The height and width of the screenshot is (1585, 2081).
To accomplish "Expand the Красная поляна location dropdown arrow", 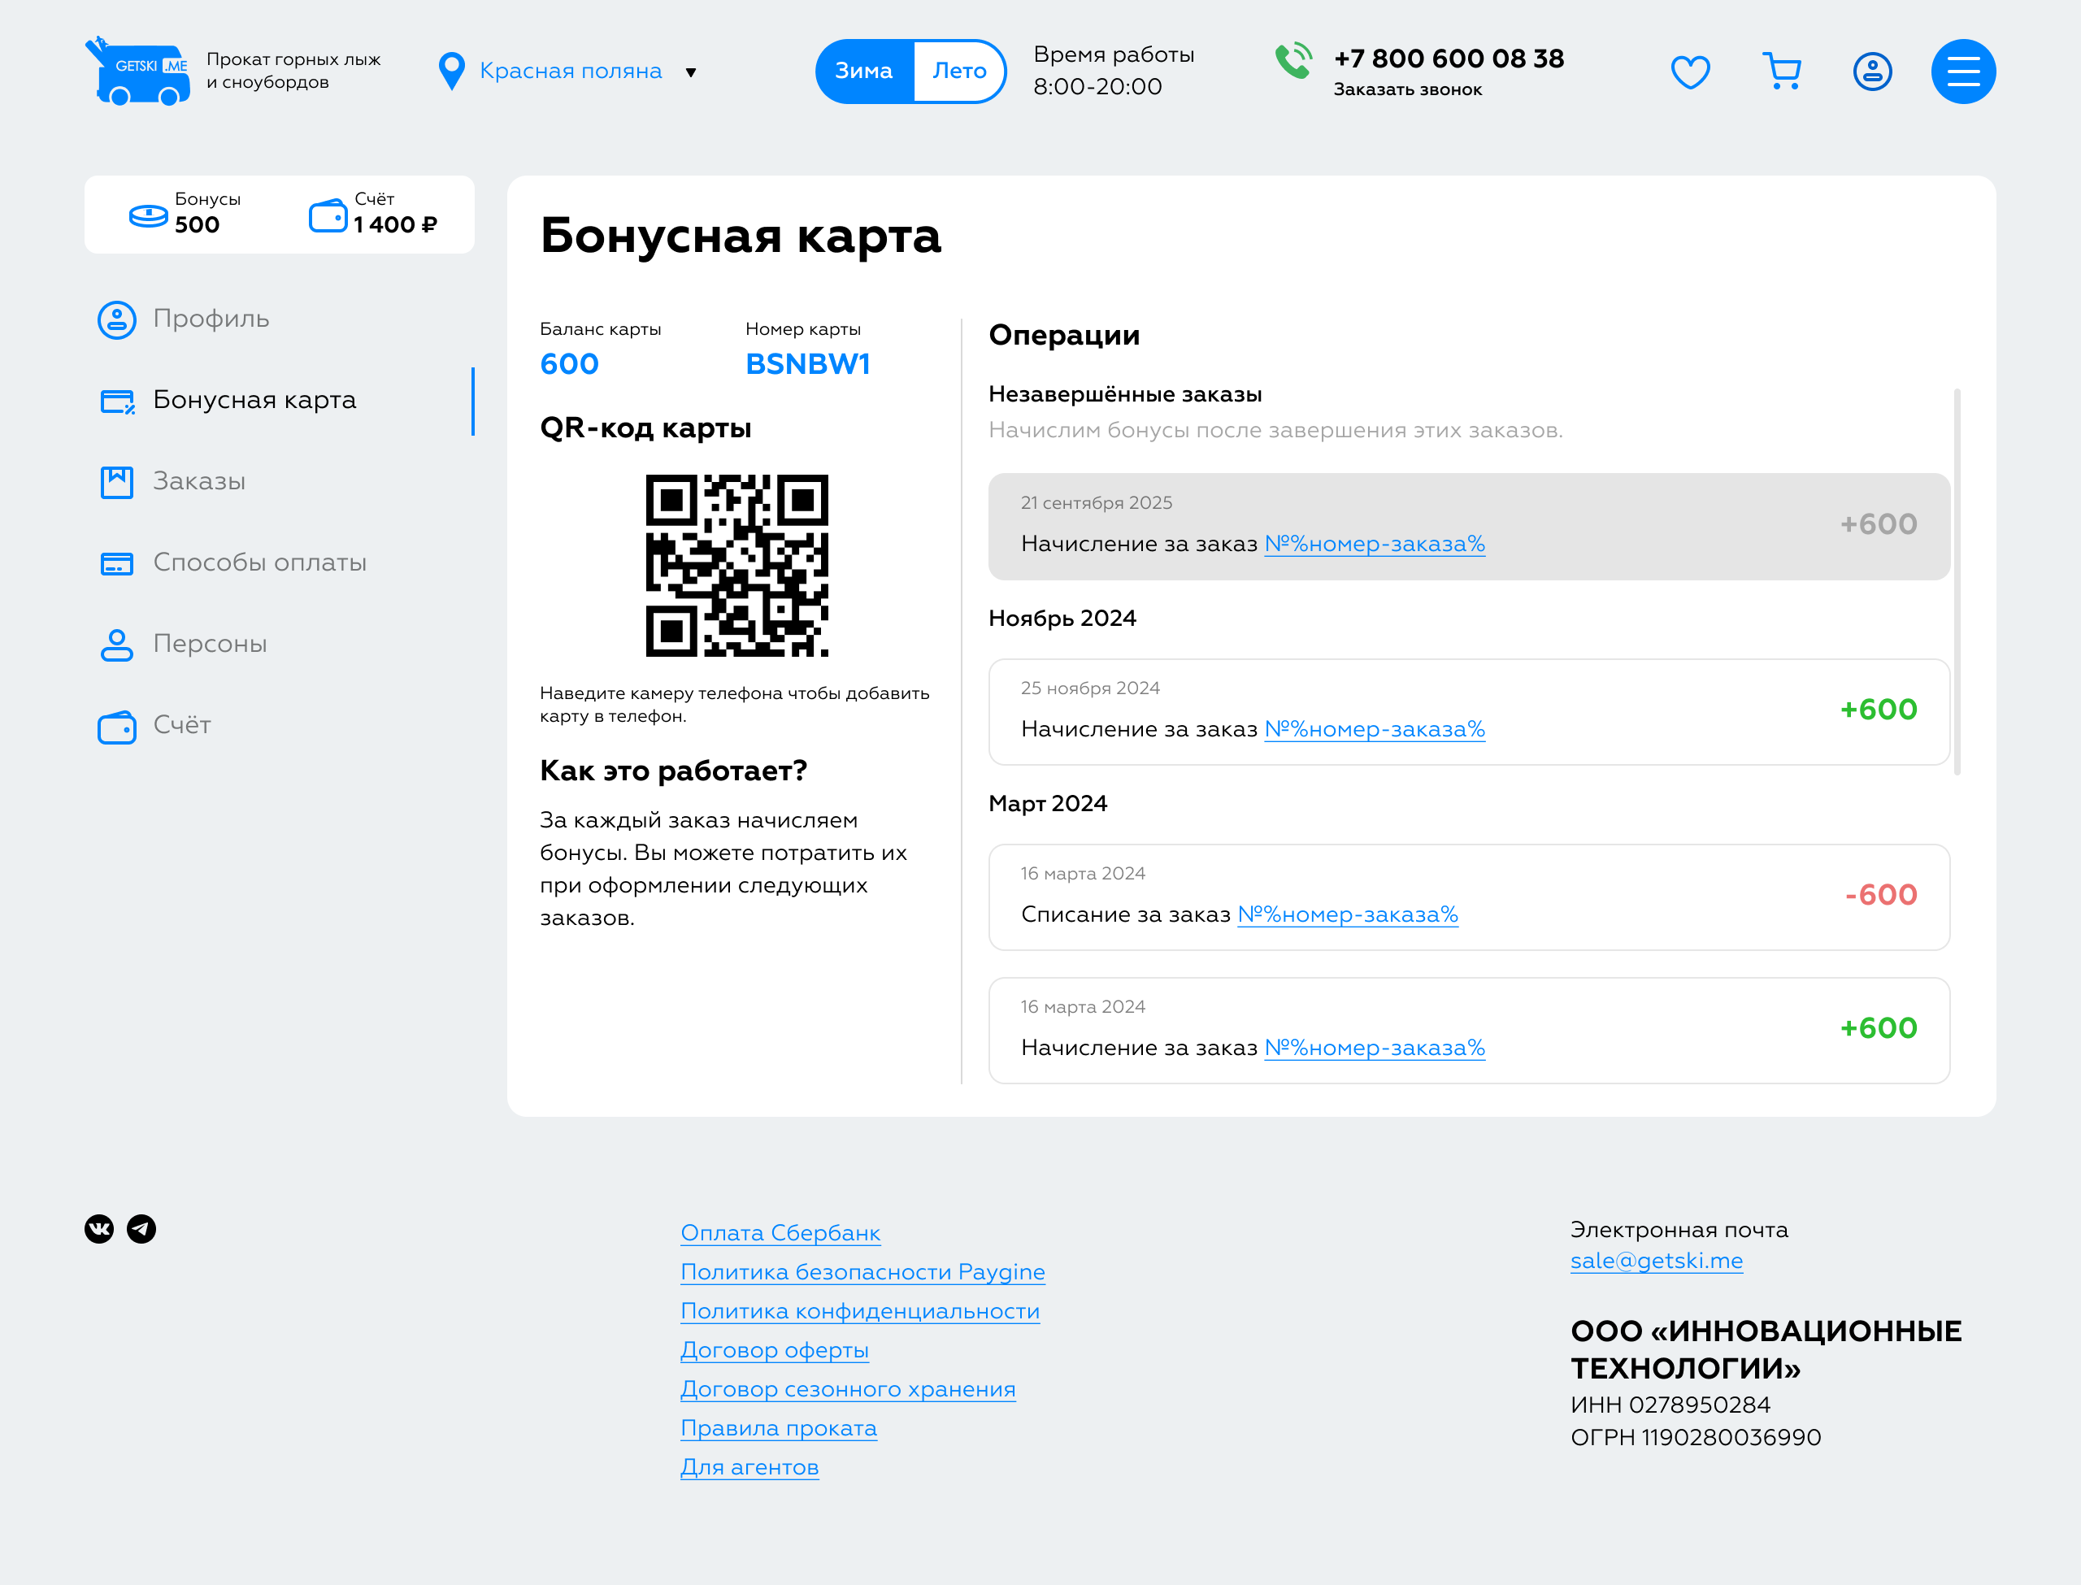I will pyautogui.click(x=692, y=72).
